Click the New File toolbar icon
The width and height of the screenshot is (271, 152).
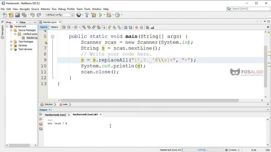[5, 15]
